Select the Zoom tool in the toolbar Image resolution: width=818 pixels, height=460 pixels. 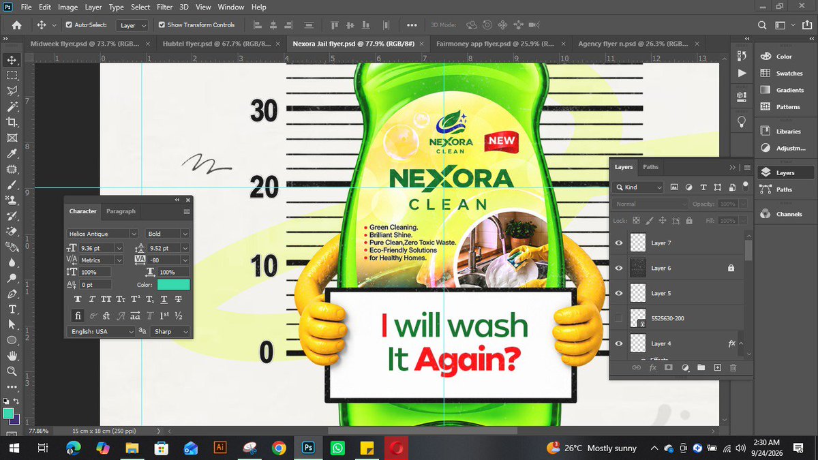point(12,371)
